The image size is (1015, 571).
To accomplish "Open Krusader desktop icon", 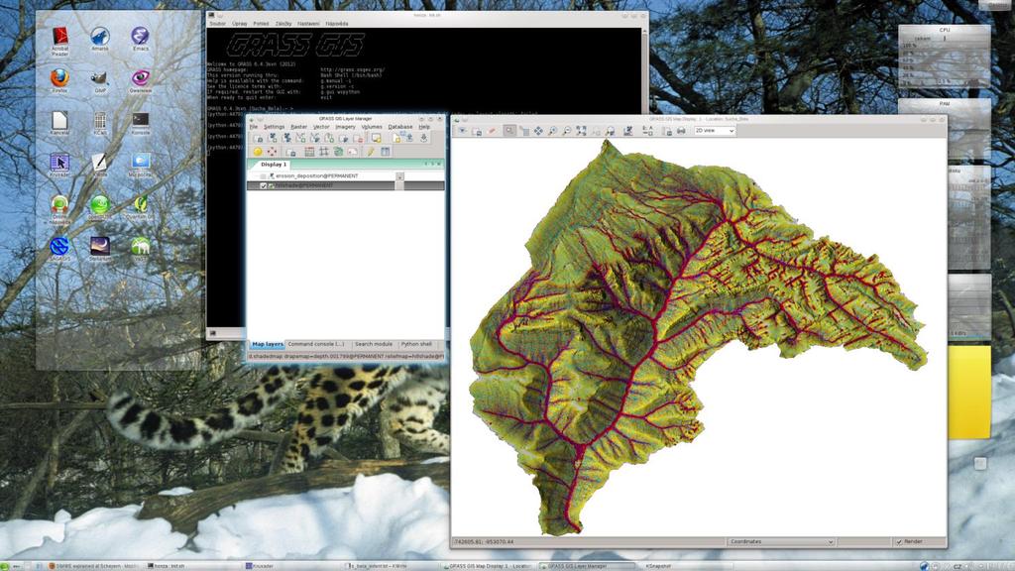I will click(59, 165).
